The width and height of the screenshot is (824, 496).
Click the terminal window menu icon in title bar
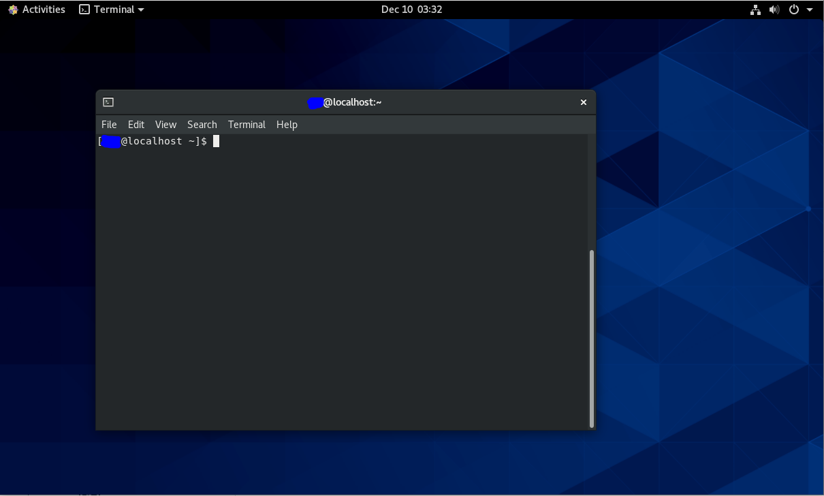tap(108, 102)
